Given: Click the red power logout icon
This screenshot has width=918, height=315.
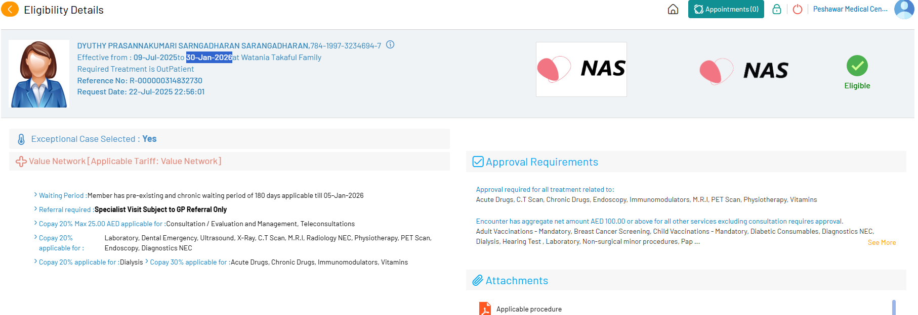Looking at the screenshot, I should pyautogui.click(x=798, y=10).
